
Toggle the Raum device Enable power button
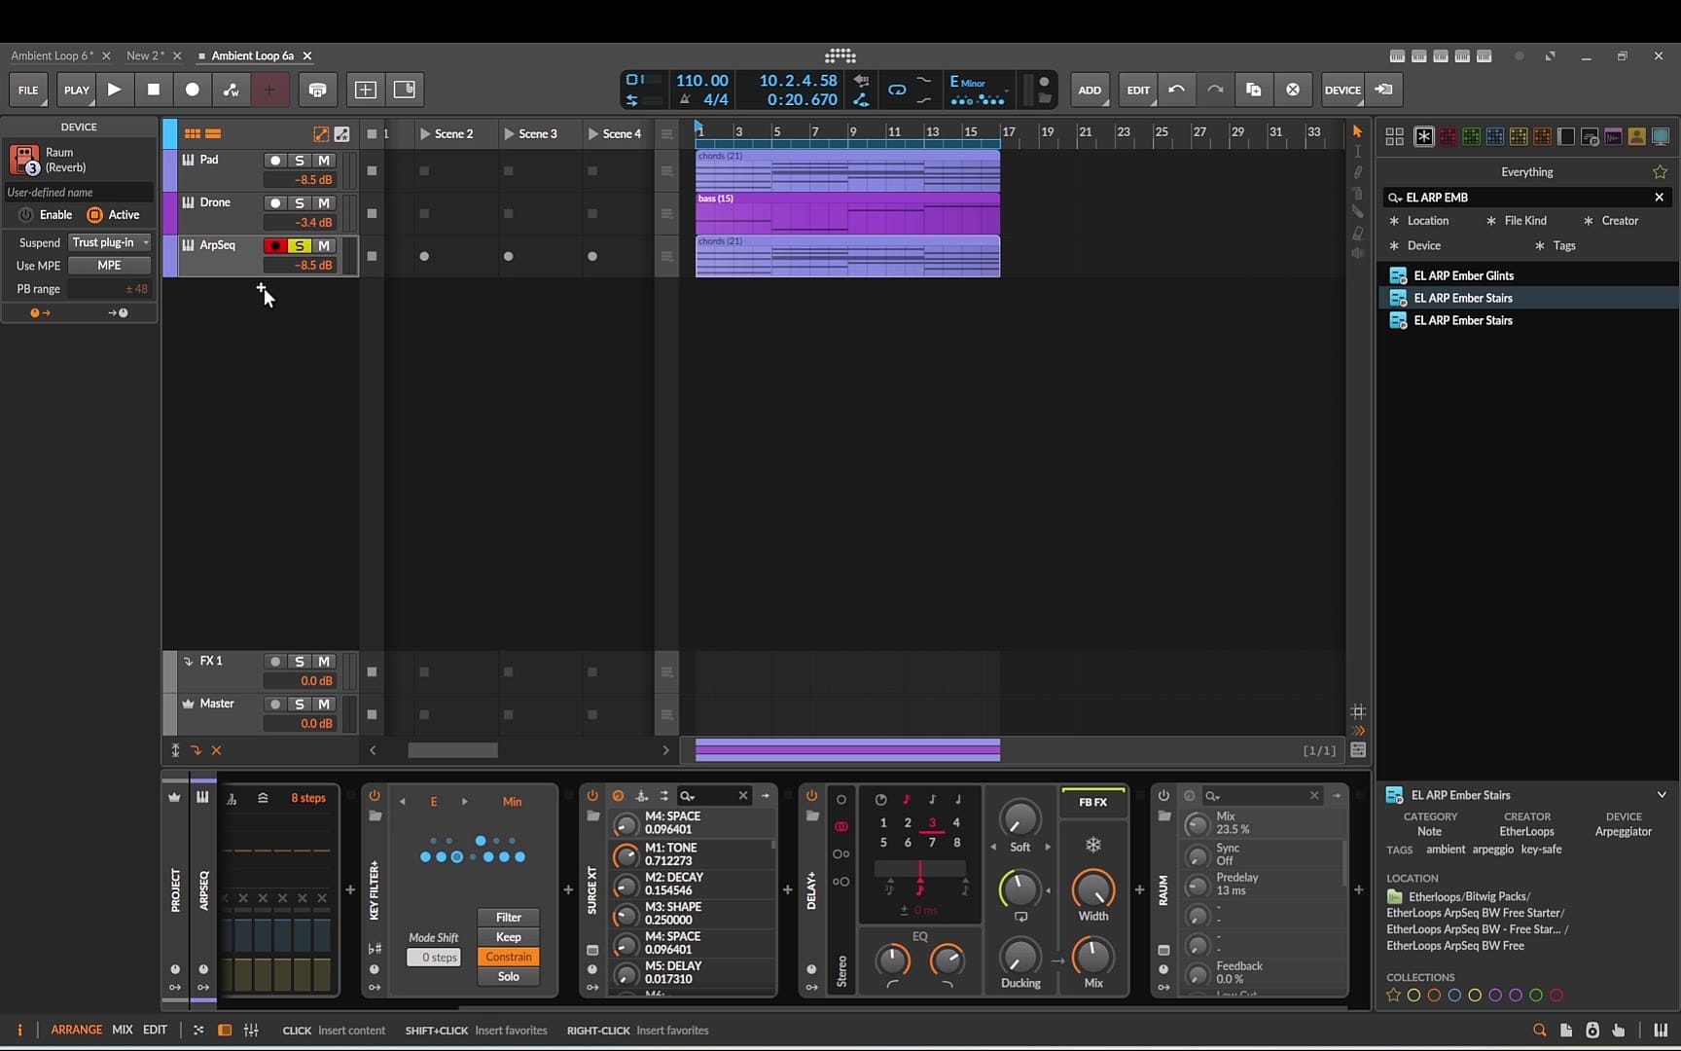point(26,215)
